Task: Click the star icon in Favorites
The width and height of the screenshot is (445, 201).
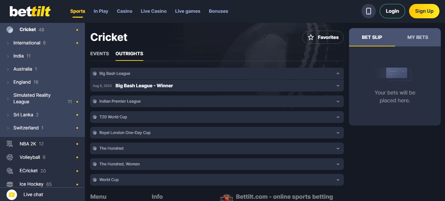Action: point(311,37)
